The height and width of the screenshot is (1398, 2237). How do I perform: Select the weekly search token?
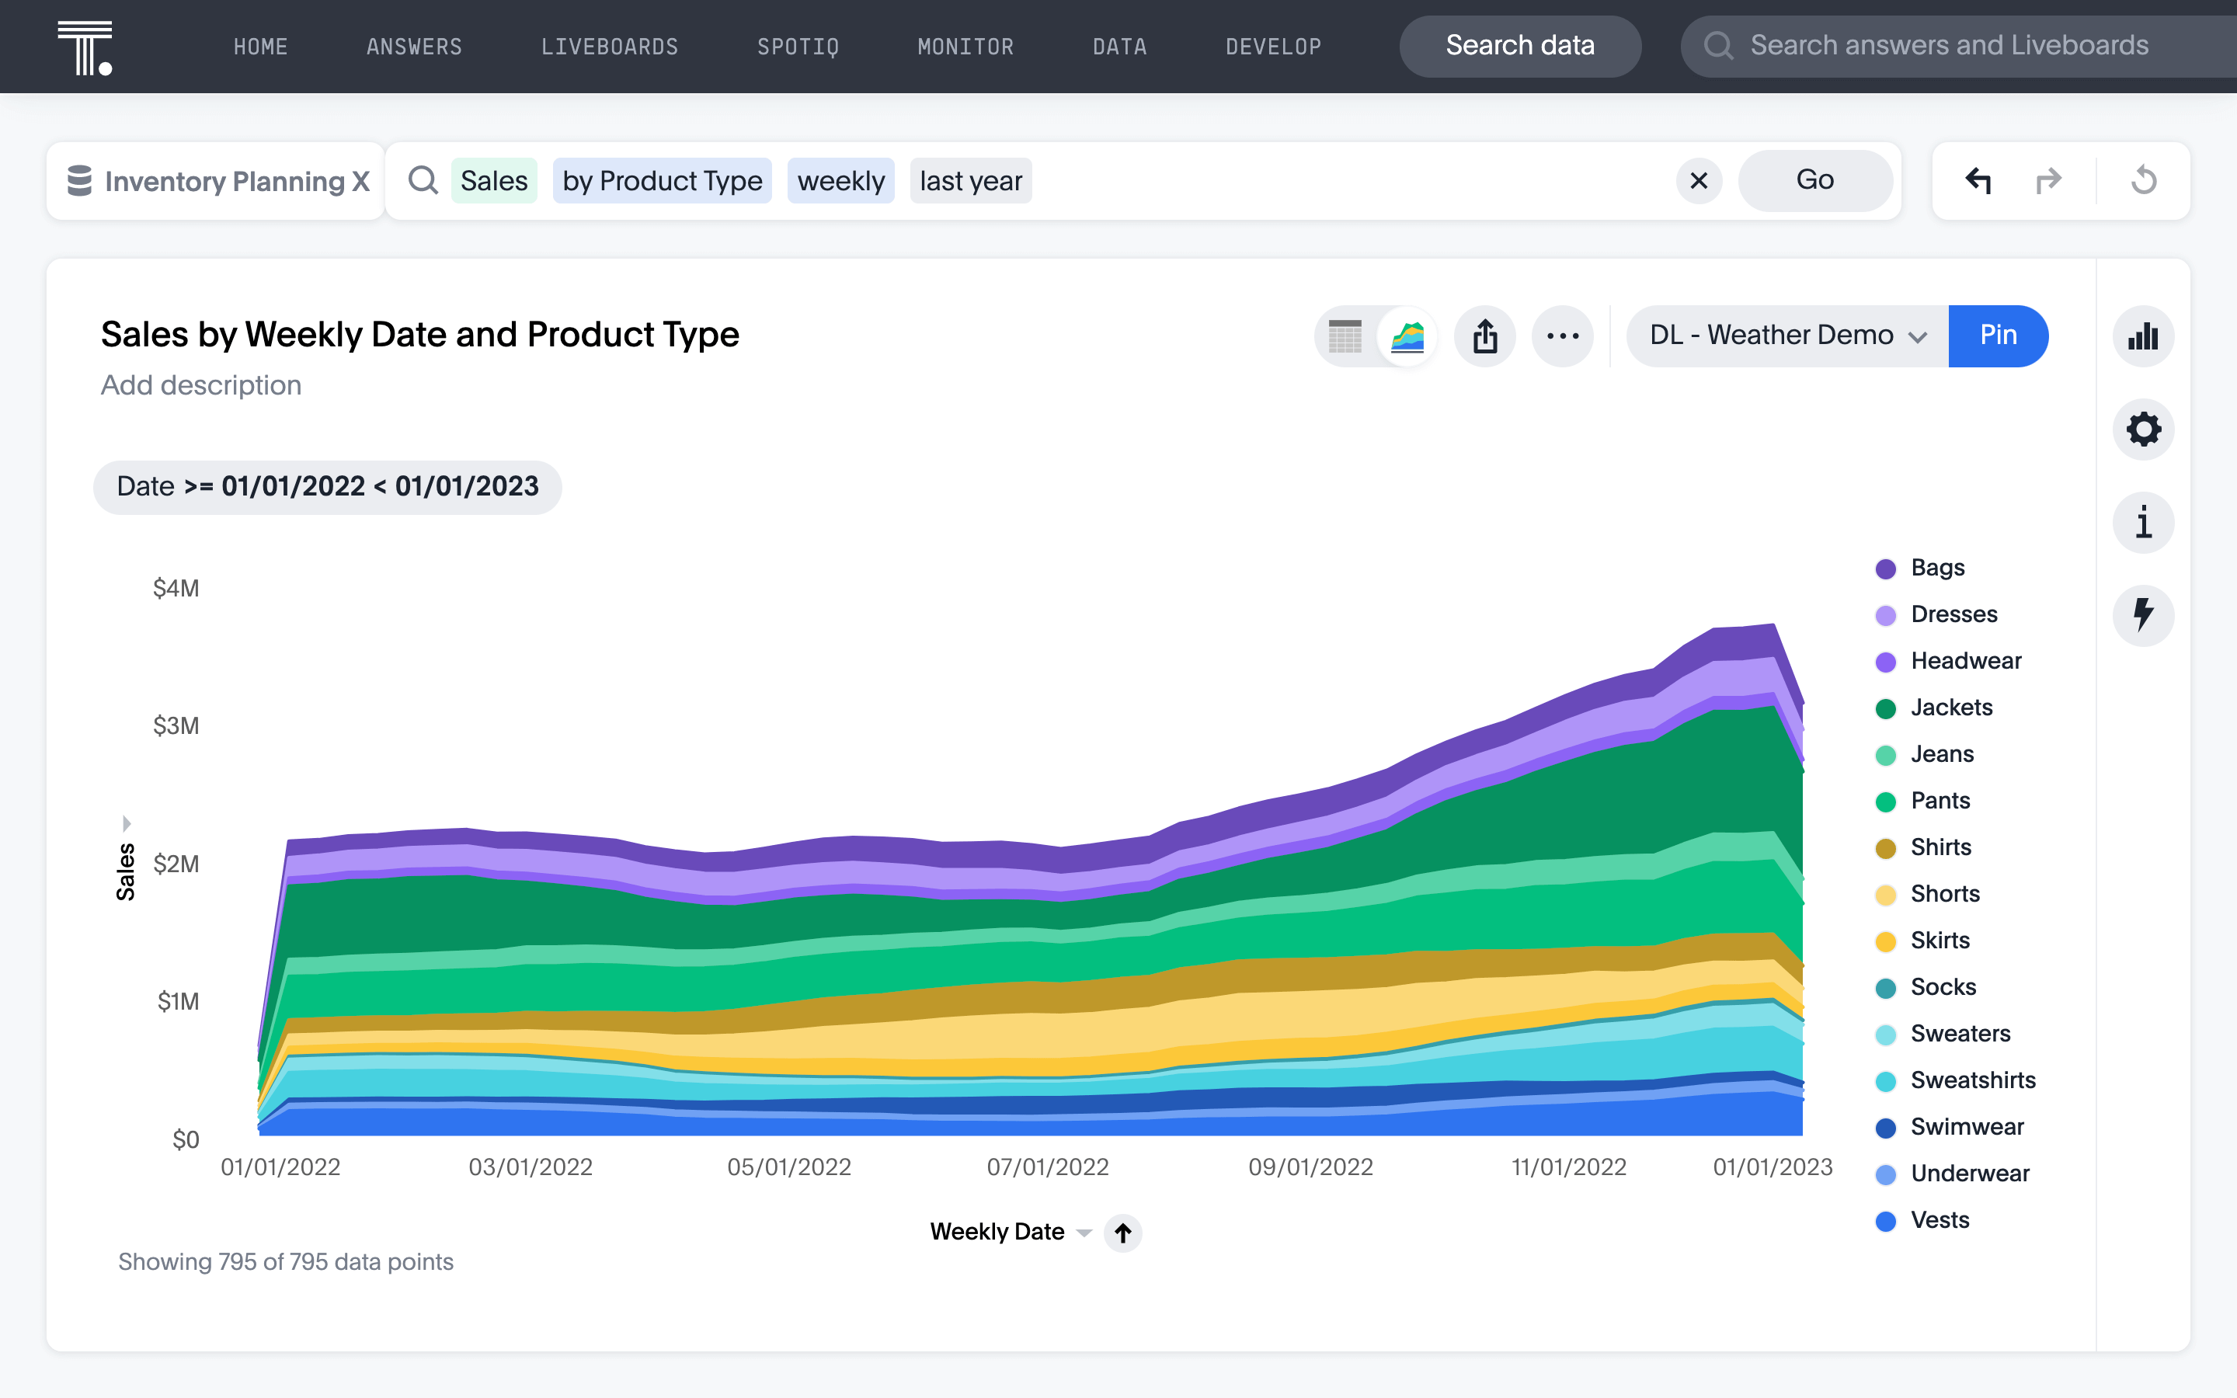(840, 180)
